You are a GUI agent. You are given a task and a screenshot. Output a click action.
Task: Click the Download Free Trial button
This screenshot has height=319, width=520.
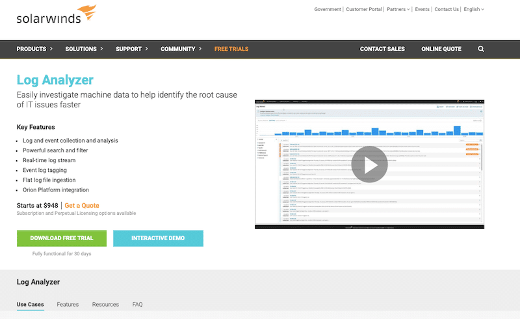click(62, 238)
